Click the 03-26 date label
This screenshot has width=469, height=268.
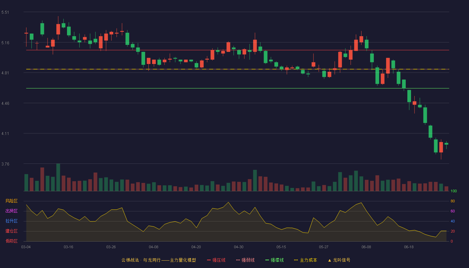(111, 247)
